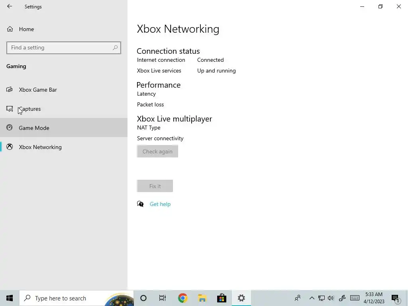
Task: Click the volume speaker tray icon
Action: click(x=331, y=298)
